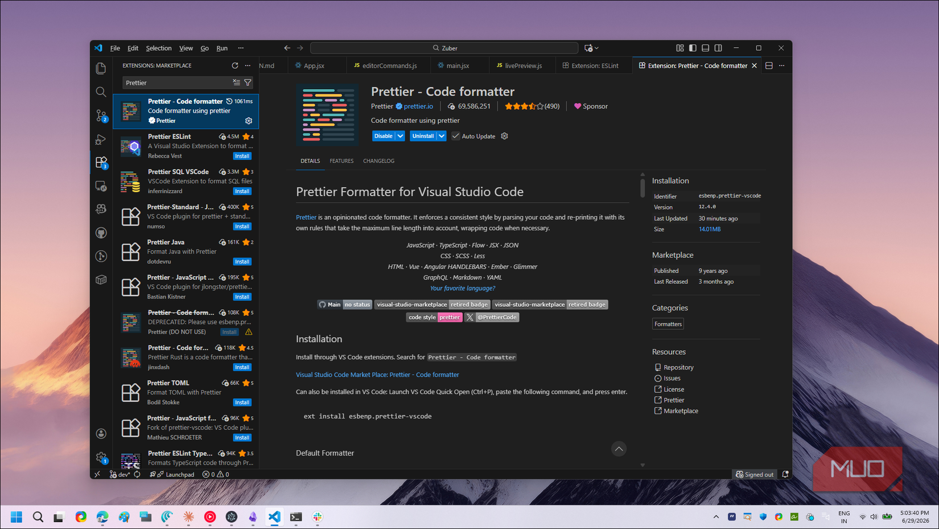Image resolution: width=939 pixels, height=529 pixels.
Task: Open manage gear for Prettier list item
Action: [x=249, y=121]
